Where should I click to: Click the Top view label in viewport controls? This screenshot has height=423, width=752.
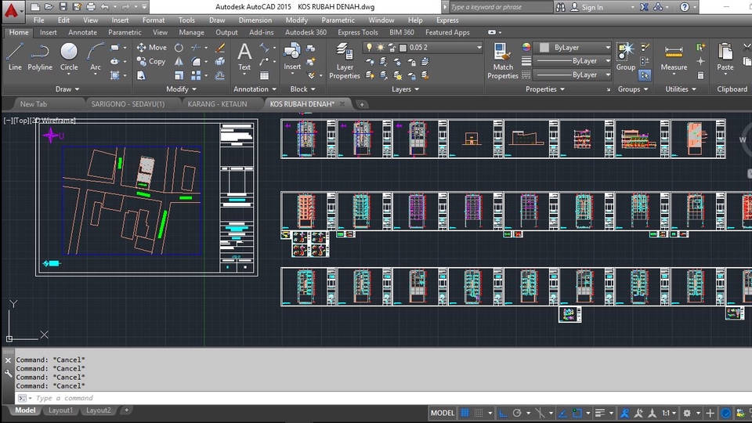[x=21, y=121]
